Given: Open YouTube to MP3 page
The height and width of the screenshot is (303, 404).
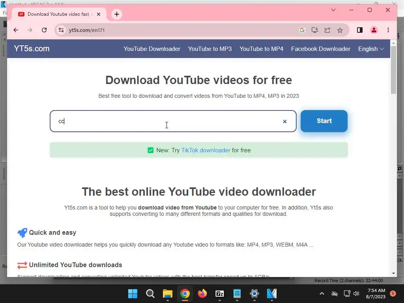Looking at the screenshot, I should [210, 49].
